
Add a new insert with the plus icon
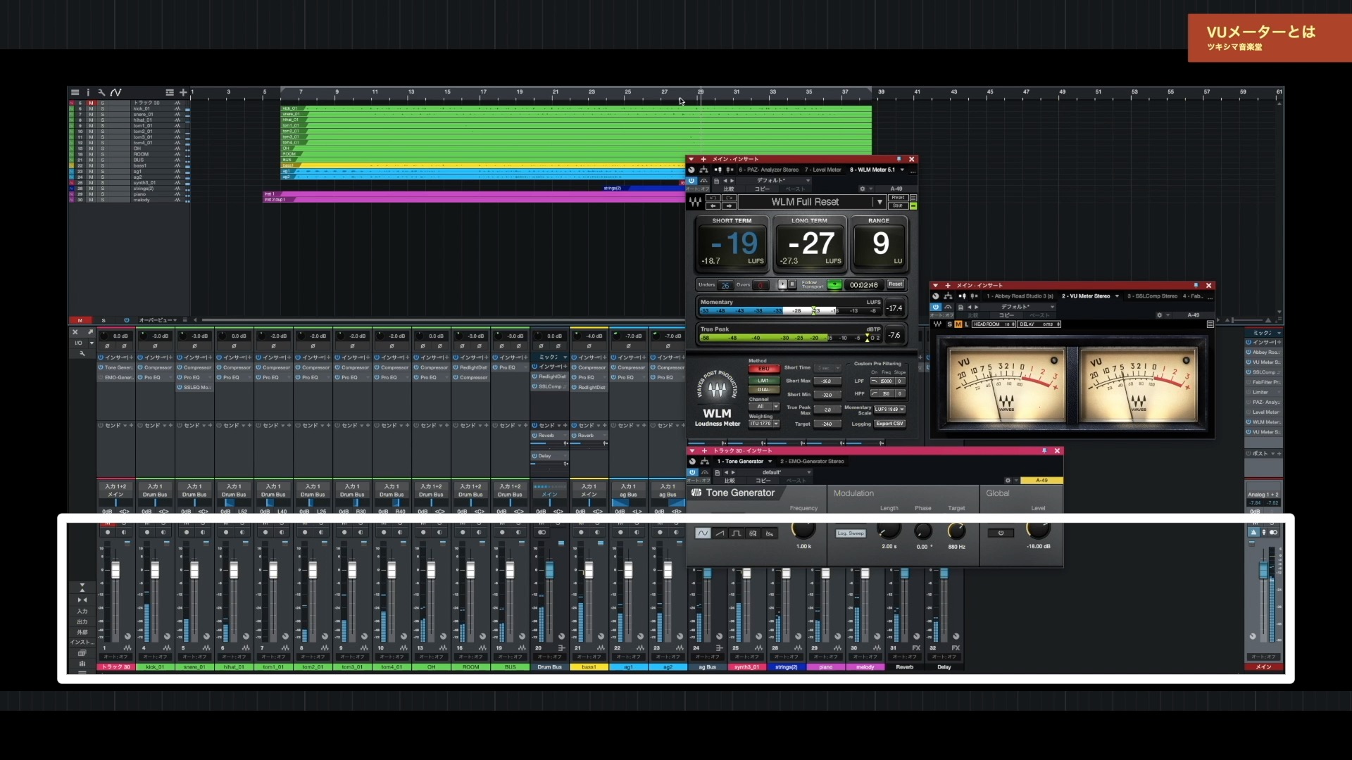[x=703, y=160]
